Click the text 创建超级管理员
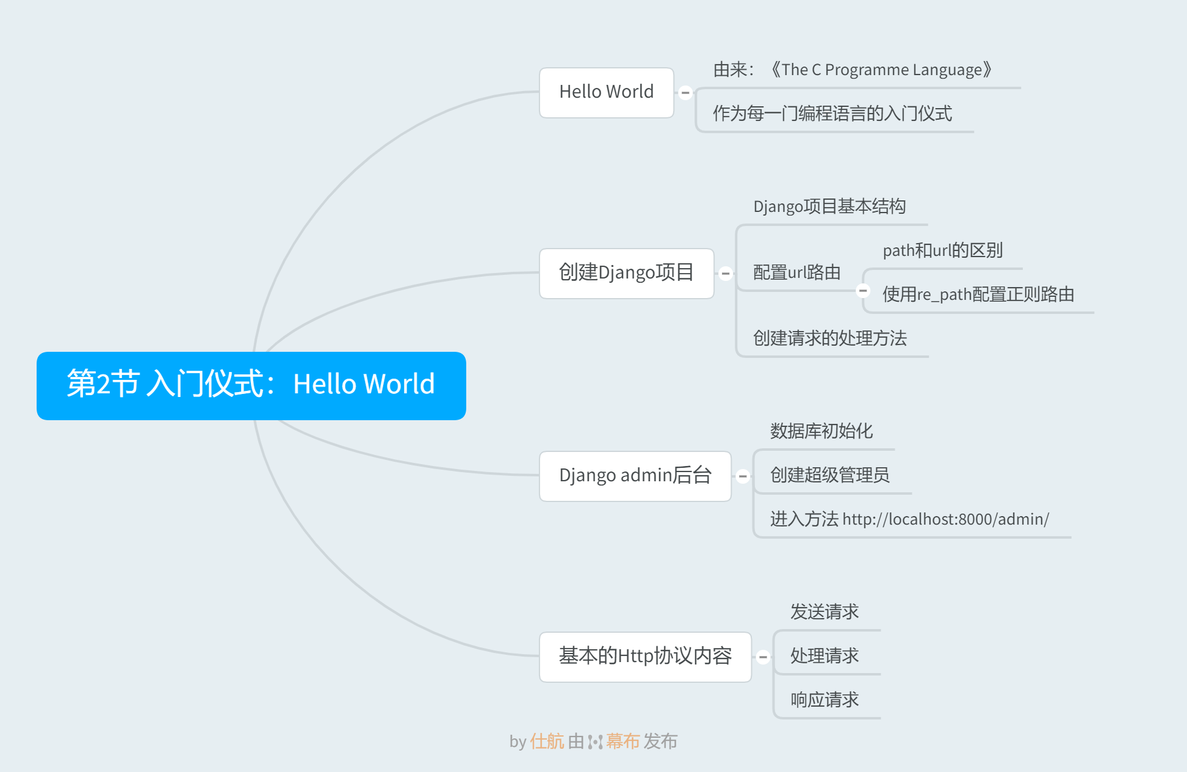1187x772 pixels. (830, 475)
